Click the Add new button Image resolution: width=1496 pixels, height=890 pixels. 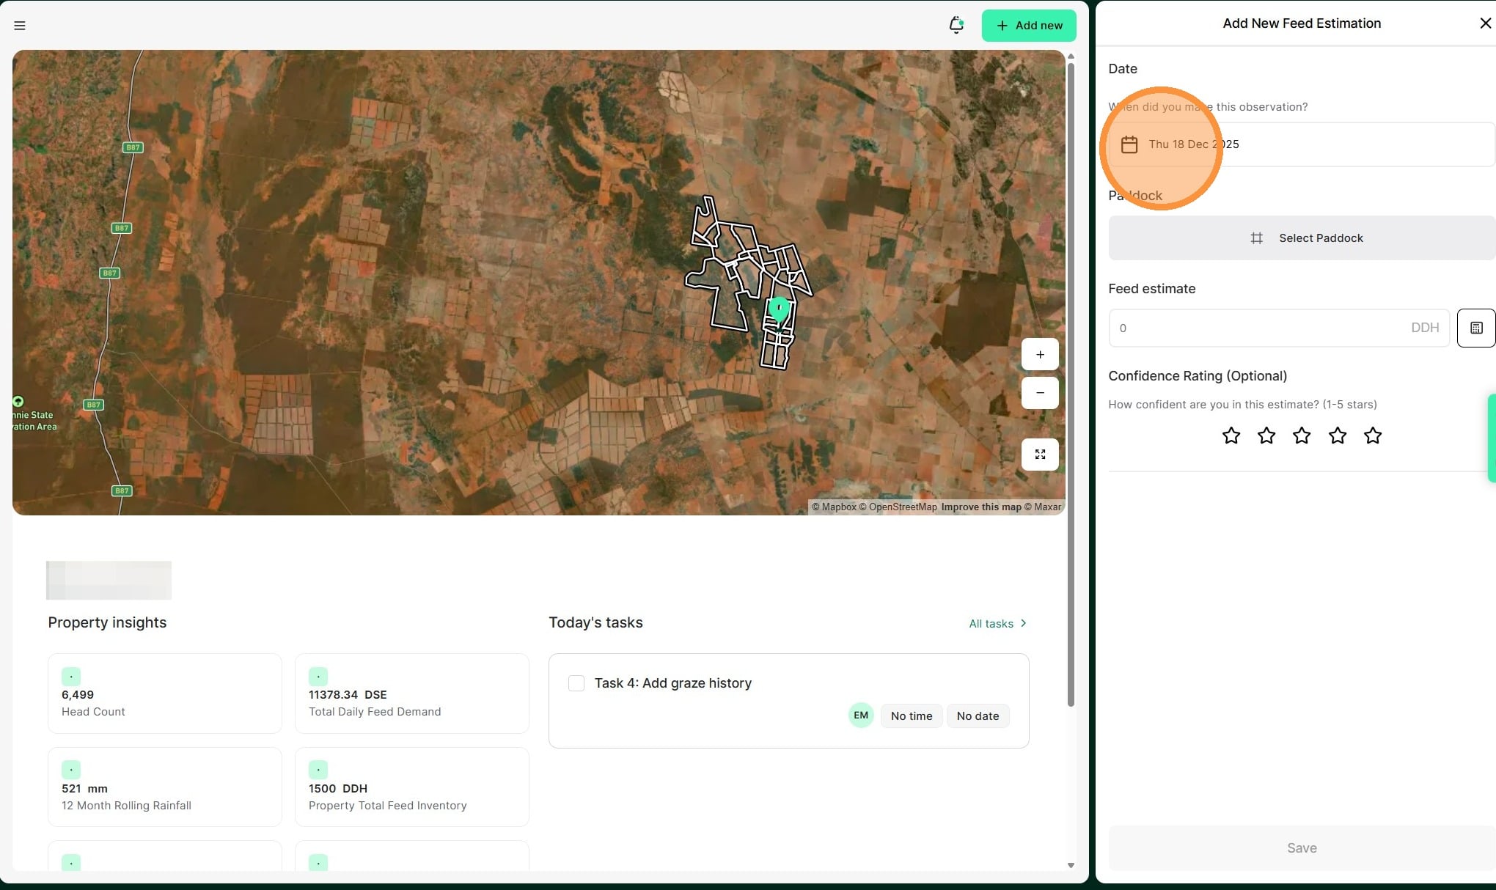(x=1028, y=26)
